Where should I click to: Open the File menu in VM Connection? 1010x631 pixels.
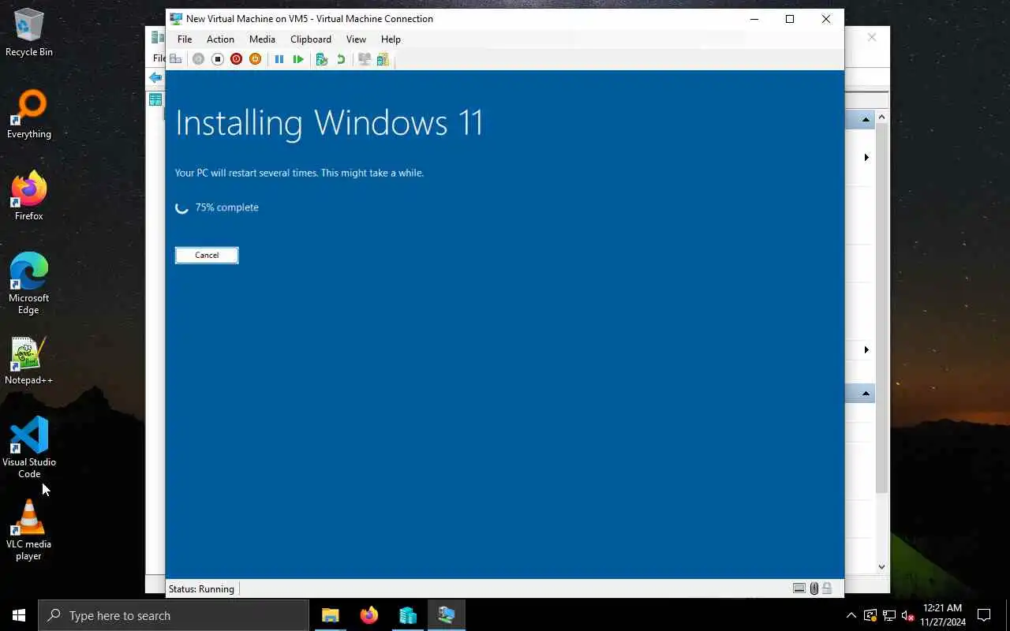click(x=185, y=39)
